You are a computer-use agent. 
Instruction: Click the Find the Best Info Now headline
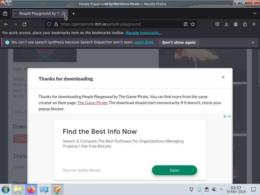pyautogui.click(x=100, y=132)
